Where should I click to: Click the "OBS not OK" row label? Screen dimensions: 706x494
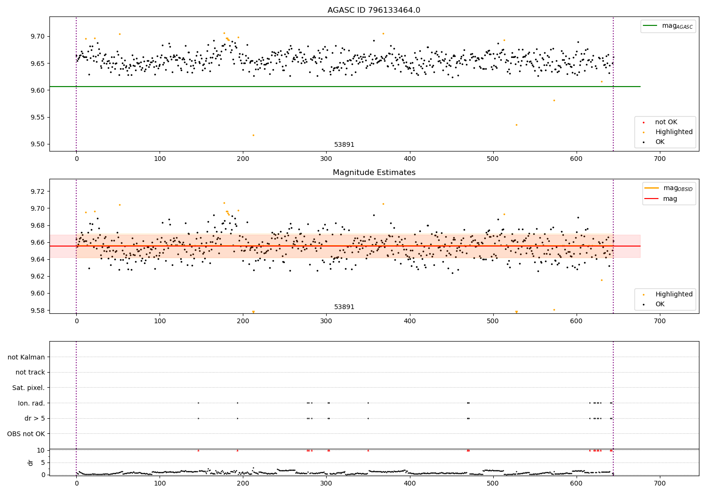point(26,434)
